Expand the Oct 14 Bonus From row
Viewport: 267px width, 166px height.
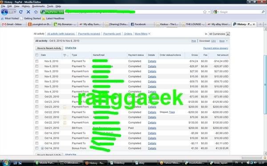click(x=42, y=148)
